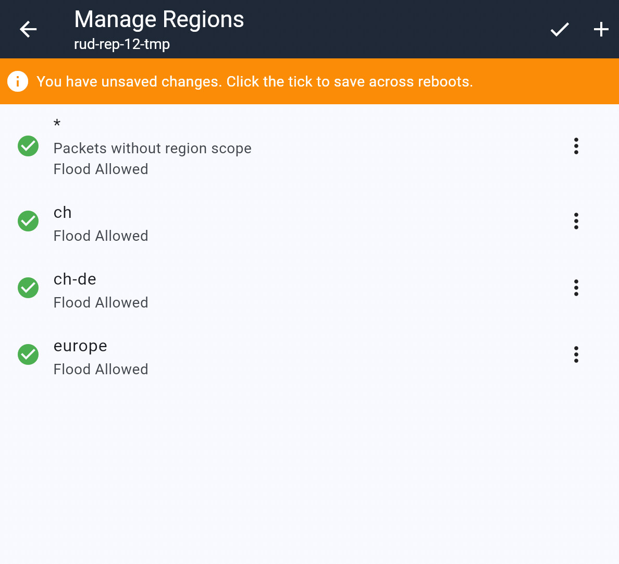
Task: Go back using the arrow icon
Action: pos(28,29)
